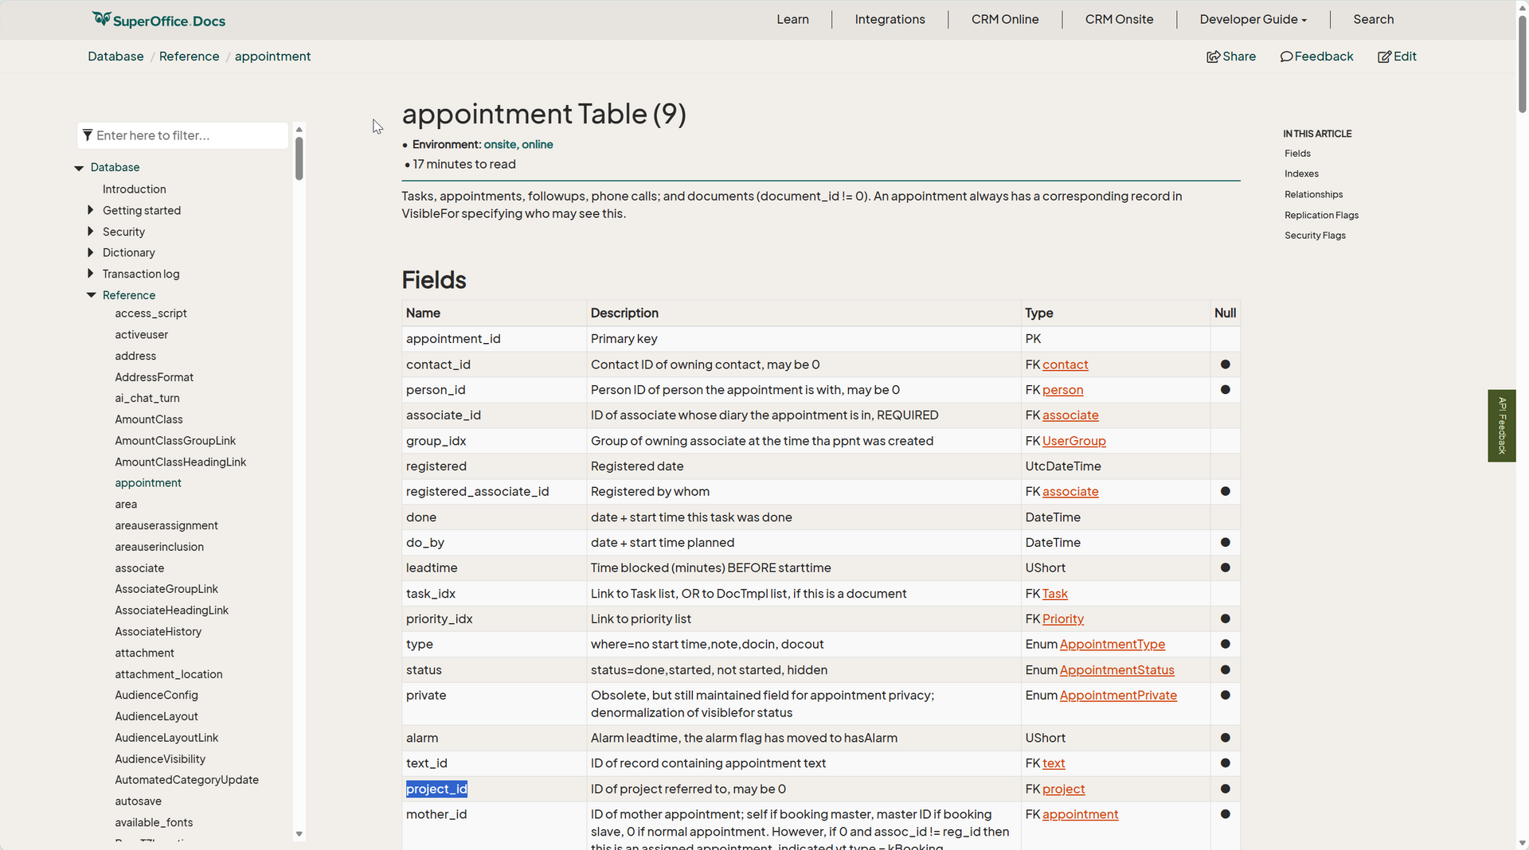
Task: Open the CRM Online menu item
Action: pyautogui.click(x=1004, y=20)
